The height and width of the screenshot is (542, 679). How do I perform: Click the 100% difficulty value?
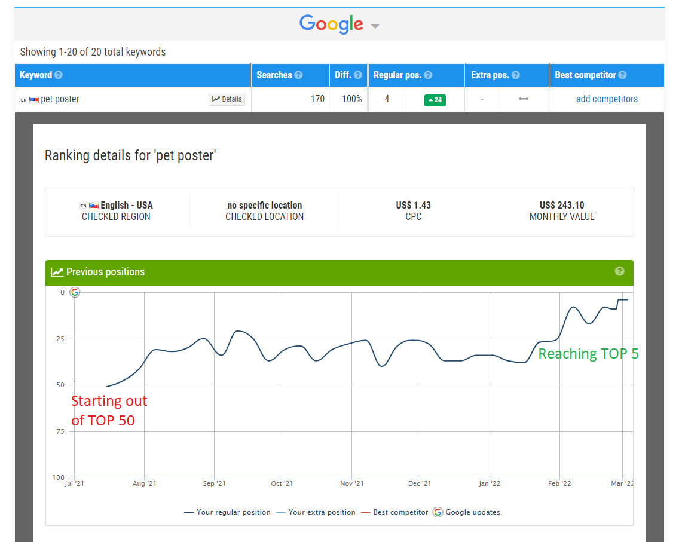(x=351, y=99)
